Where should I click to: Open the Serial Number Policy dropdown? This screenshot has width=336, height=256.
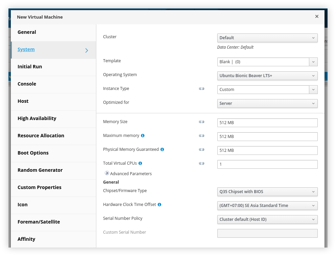267,219
